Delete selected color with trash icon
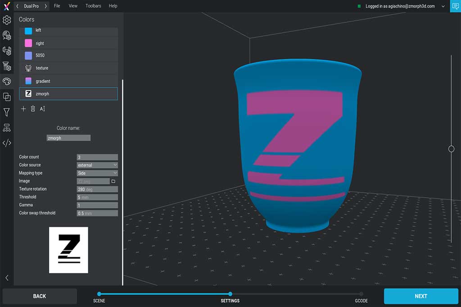The image size is (461, 307). coord(33,109)
